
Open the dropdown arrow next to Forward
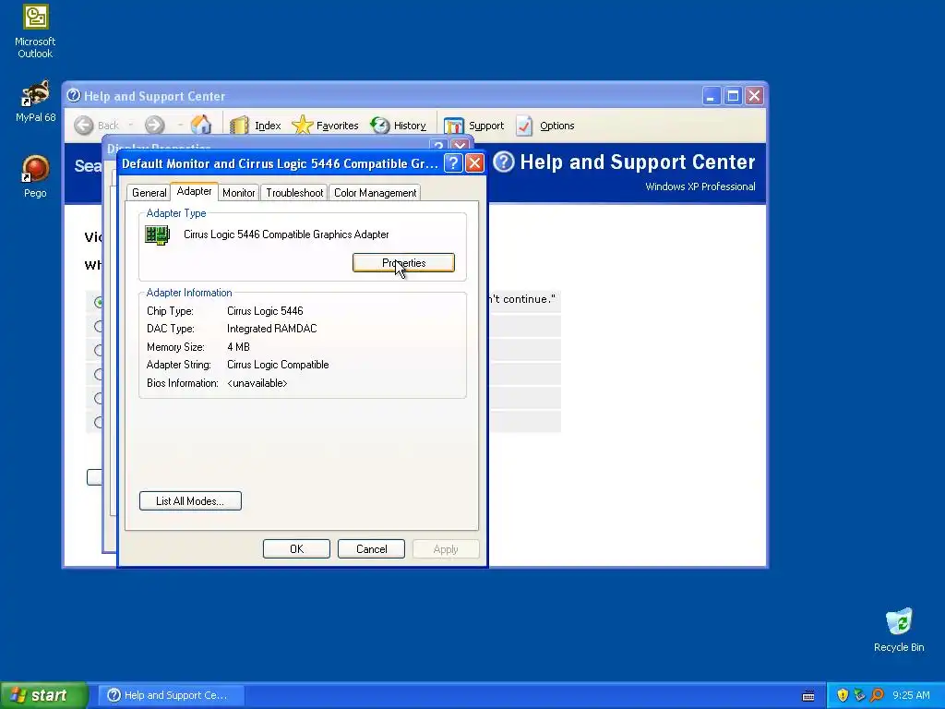tap(180, 126)
